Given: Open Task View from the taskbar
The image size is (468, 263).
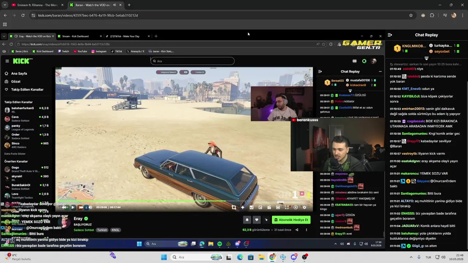Looking at the screenshot, I should [229, 257].
